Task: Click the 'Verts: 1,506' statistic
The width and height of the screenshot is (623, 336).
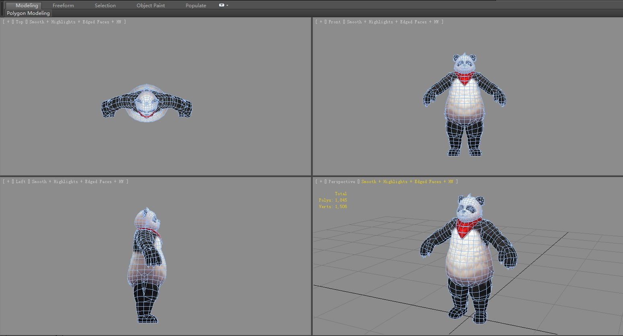Action: [x=333, y=206]
